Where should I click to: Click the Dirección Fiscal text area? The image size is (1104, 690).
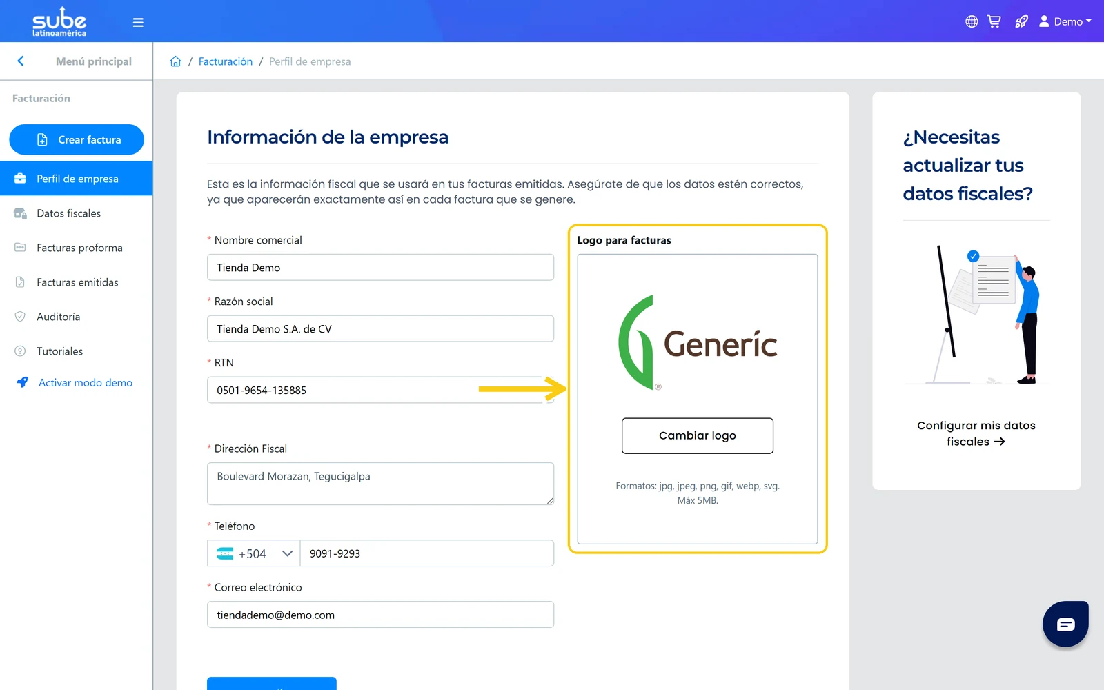(380, 484)
